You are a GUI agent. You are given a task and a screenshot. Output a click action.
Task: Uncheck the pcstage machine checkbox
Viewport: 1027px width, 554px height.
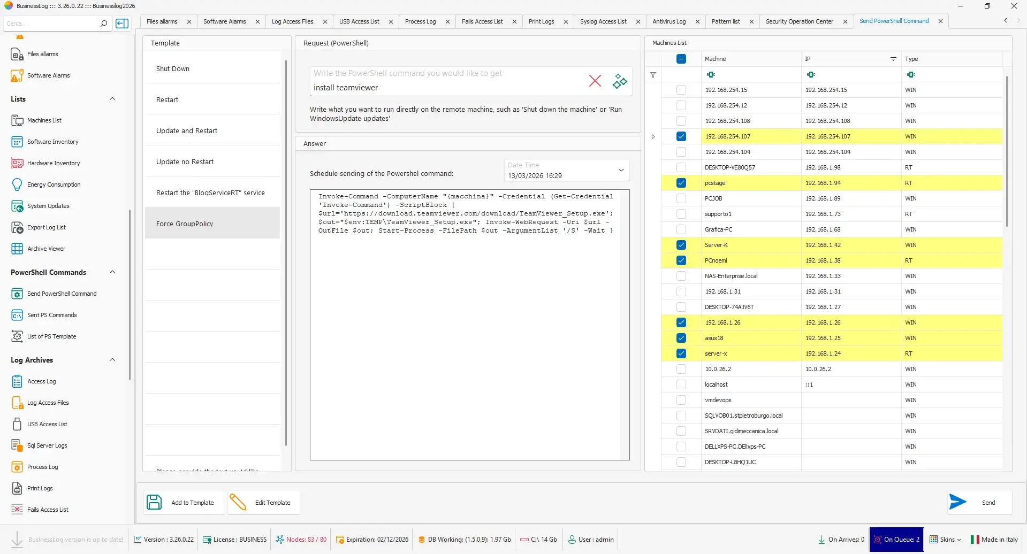[681, 183]
